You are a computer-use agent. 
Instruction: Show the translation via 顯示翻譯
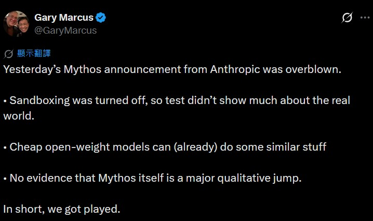(33, 54)
